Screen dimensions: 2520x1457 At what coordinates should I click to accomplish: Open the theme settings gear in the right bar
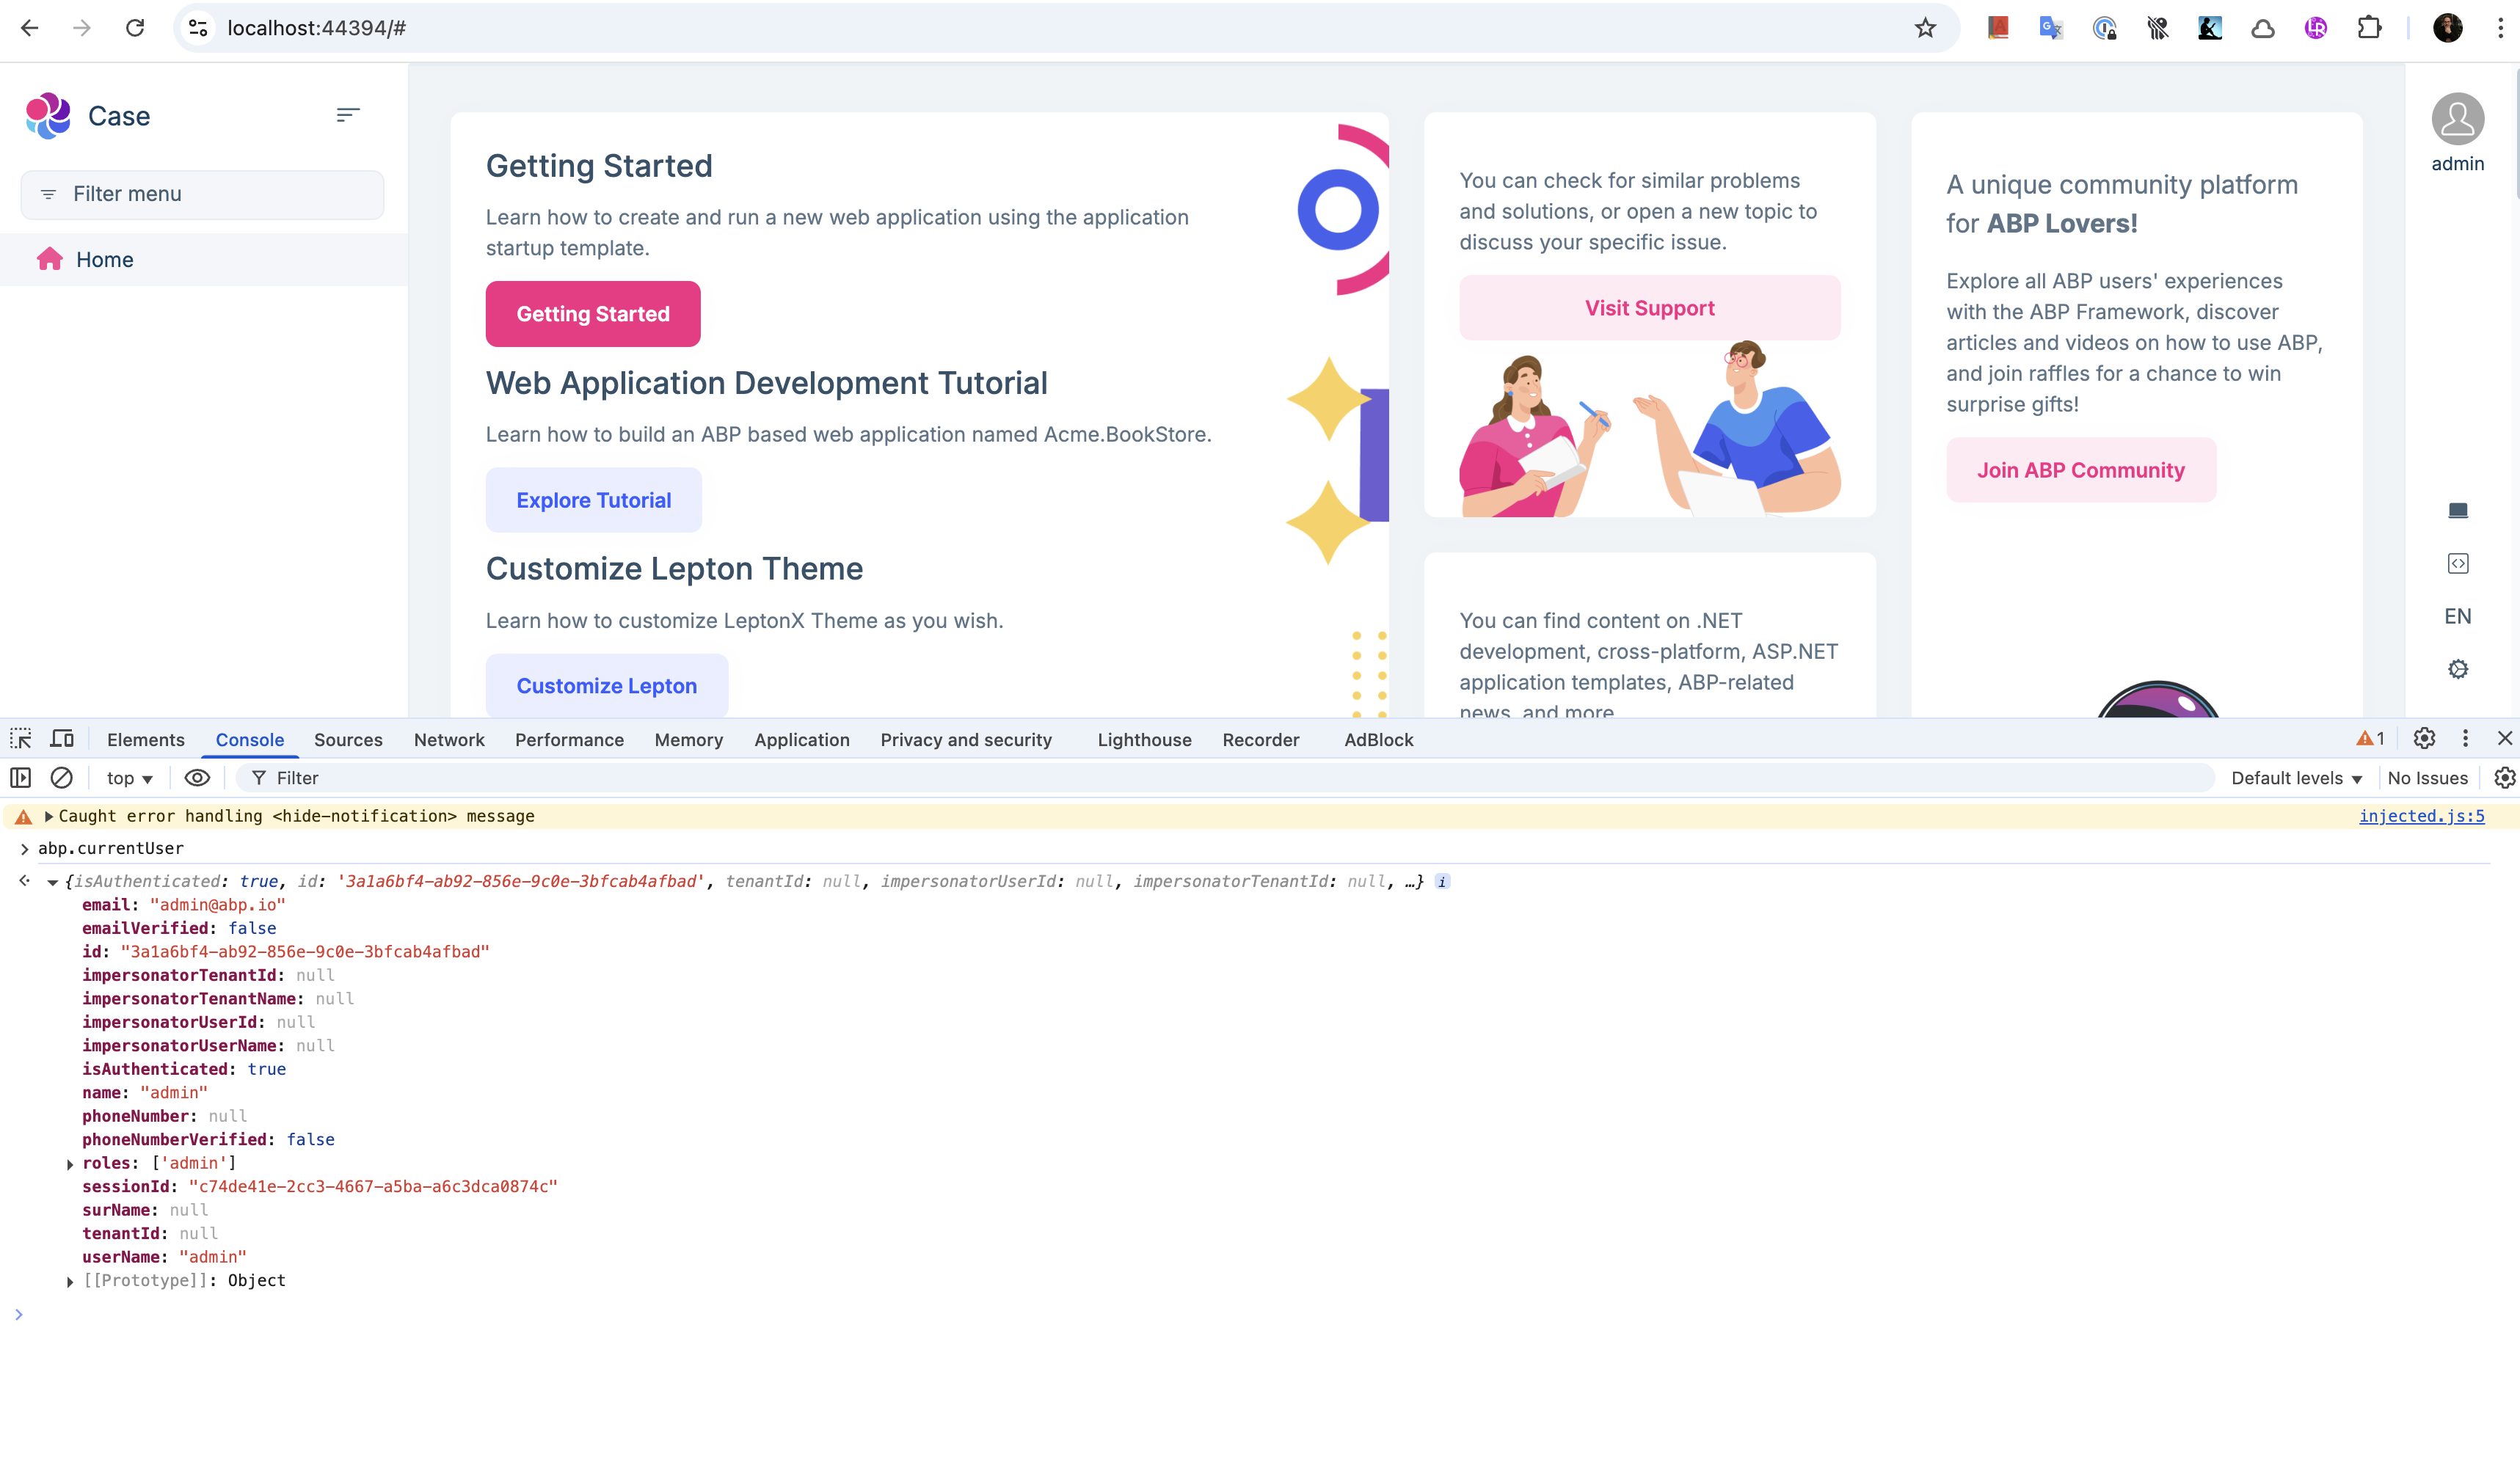pyautogui.click(x=2457, y=669)
